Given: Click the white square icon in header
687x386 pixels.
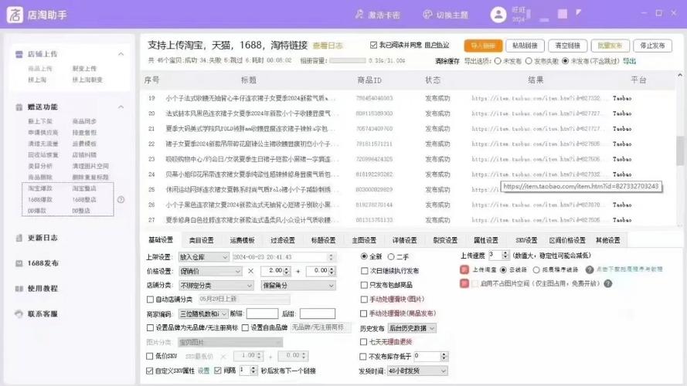Looking at the screenshot, I should tap(562, 14).
